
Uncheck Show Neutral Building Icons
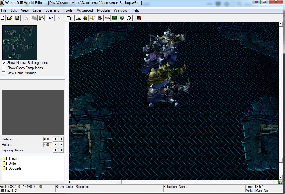4,62
